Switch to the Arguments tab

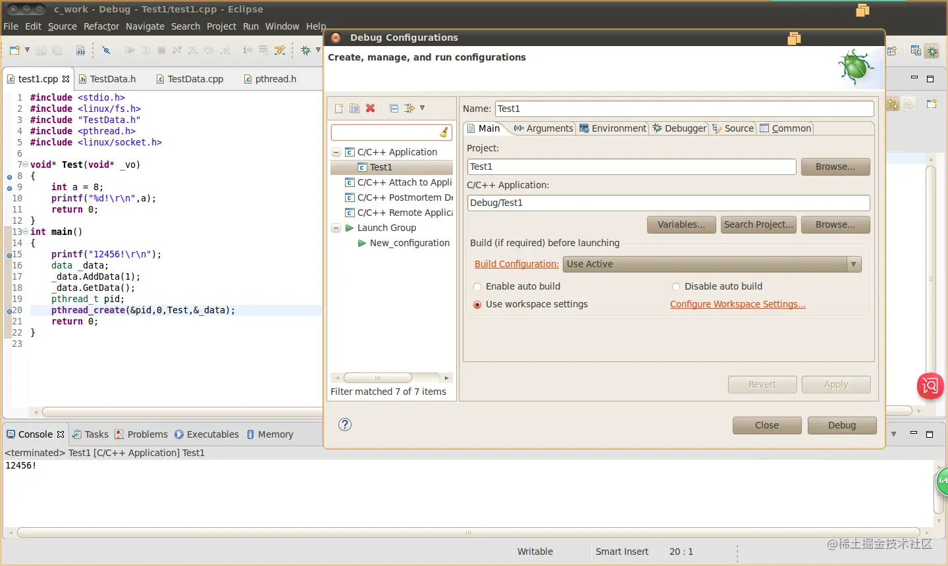point(543,128)
